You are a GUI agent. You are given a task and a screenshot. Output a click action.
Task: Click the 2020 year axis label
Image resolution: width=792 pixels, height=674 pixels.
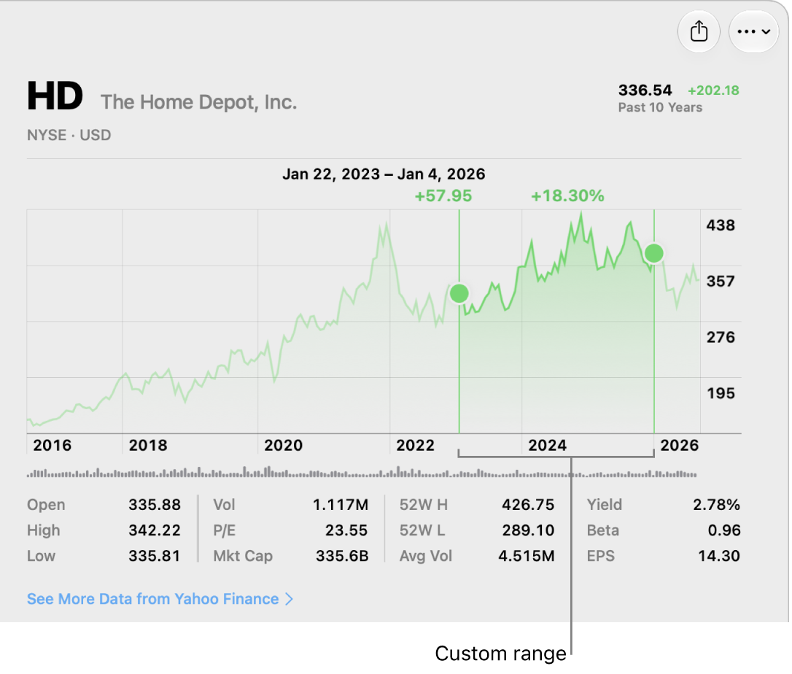284,445
